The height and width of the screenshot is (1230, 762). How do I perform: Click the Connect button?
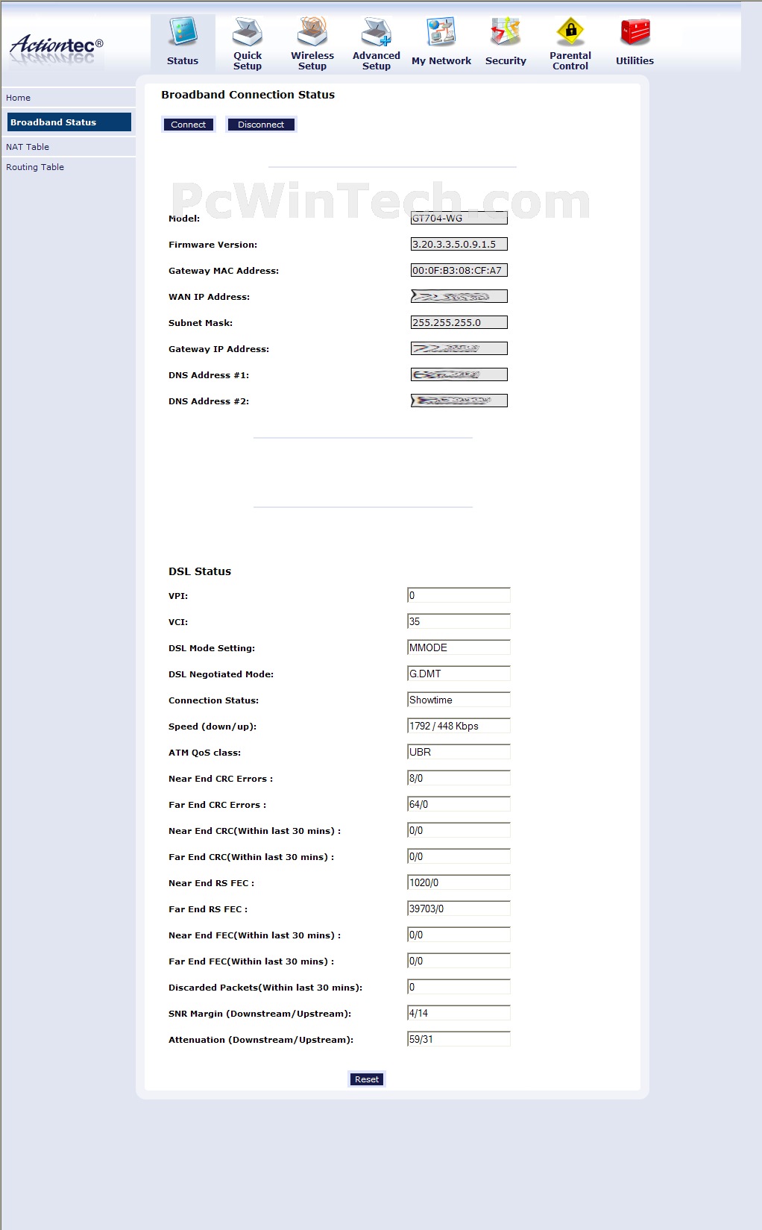tap(189, 125)
